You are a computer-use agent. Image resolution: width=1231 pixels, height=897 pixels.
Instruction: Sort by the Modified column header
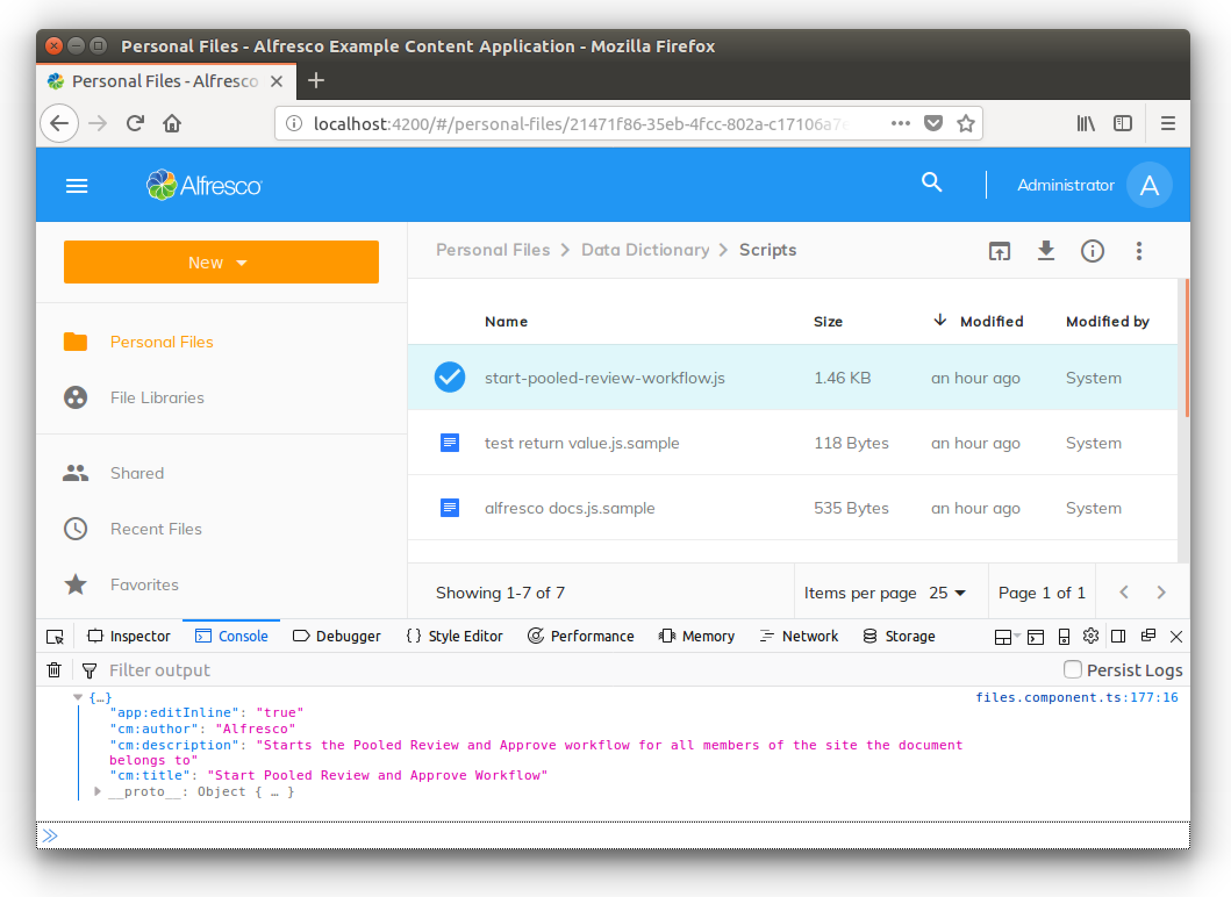(x=991, y=321)
